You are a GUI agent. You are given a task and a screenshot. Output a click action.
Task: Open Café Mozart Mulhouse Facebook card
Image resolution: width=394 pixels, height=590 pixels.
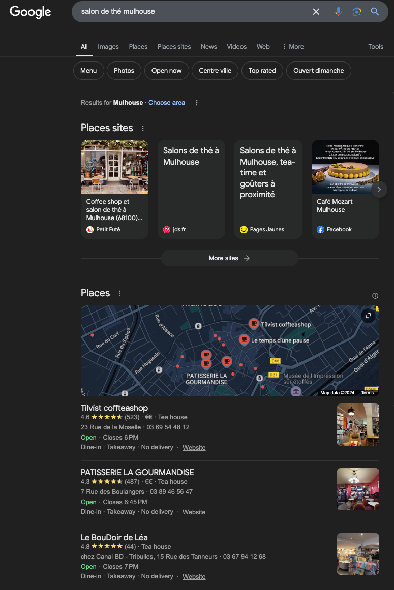coord(345,189)
